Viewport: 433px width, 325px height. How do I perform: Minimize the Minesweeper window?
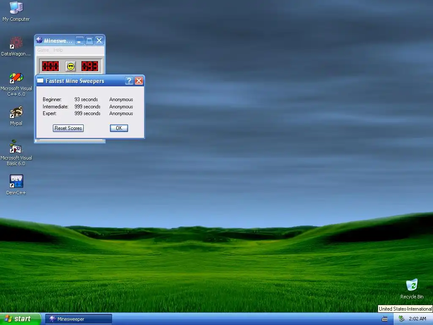[x=79, y=41]
